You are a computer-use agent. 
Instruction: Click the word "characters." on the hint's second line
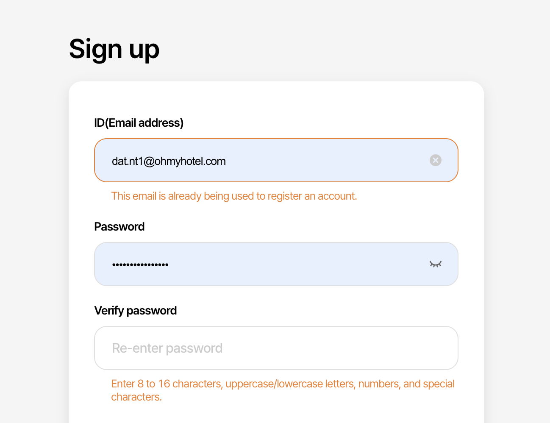tap(136, 397)
